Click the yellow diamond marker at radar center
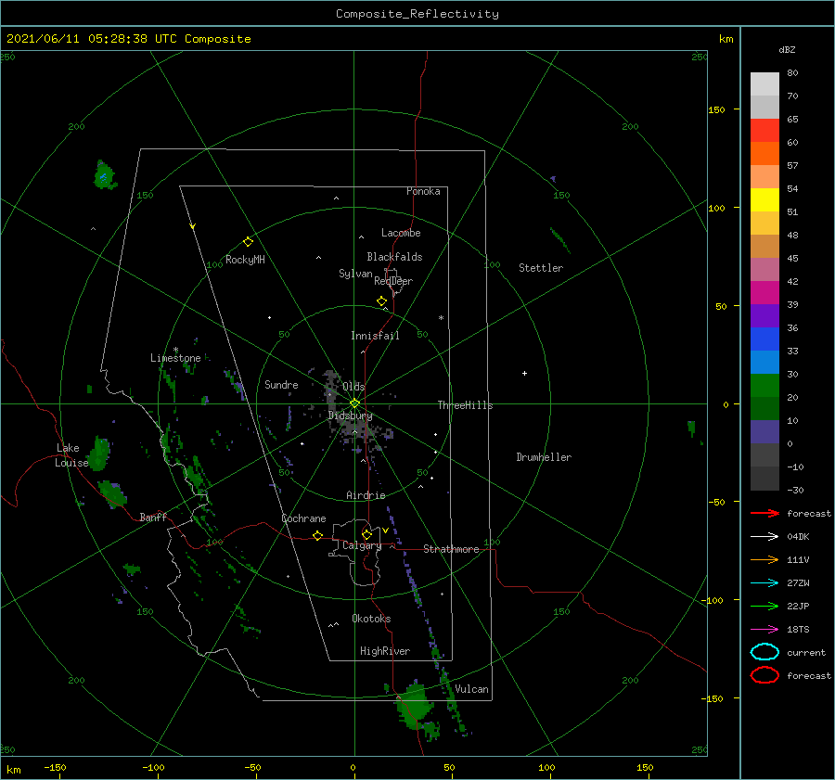The width and height of the screenshot is (835, 780). tap(354, 403)
